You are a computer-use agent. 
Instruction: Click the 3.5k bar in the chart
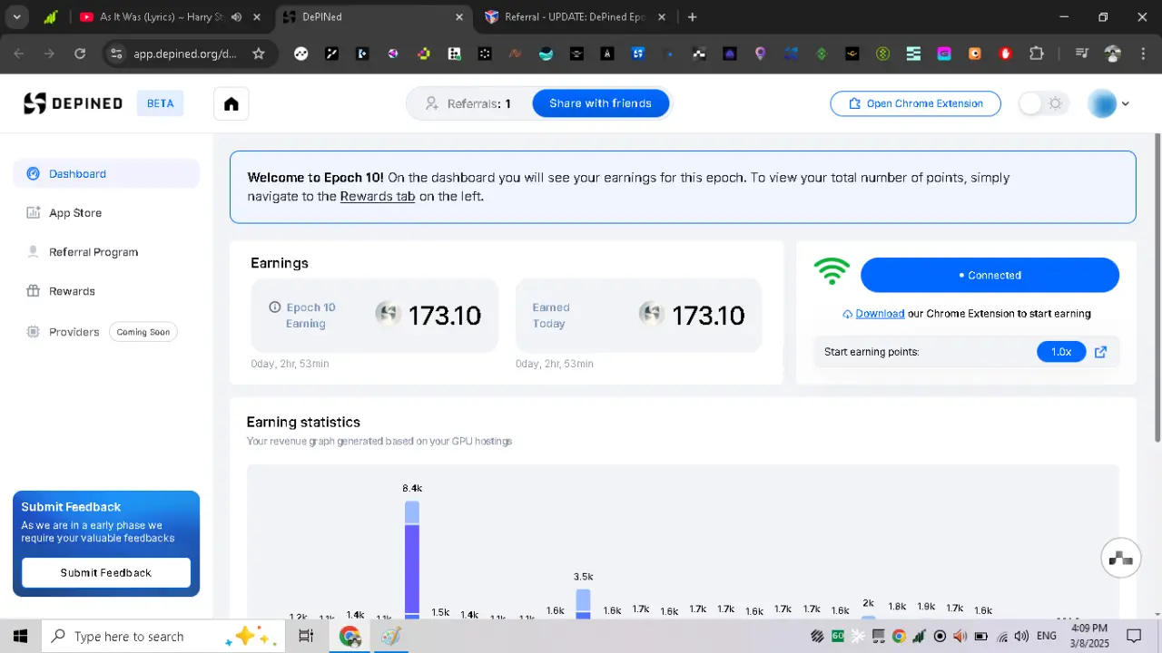click(x=583, y=603)
